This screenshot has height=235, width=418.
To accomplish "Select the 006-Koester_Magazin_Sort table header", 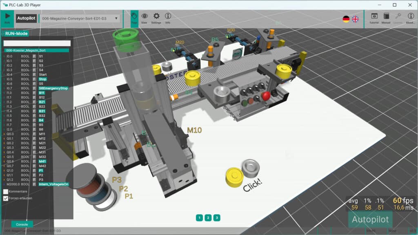I will [x=36, y=50].
